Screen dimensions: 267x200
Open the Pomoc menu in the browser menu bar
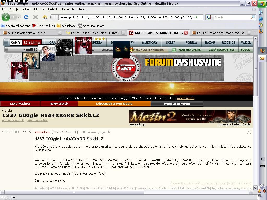(83, 9)
